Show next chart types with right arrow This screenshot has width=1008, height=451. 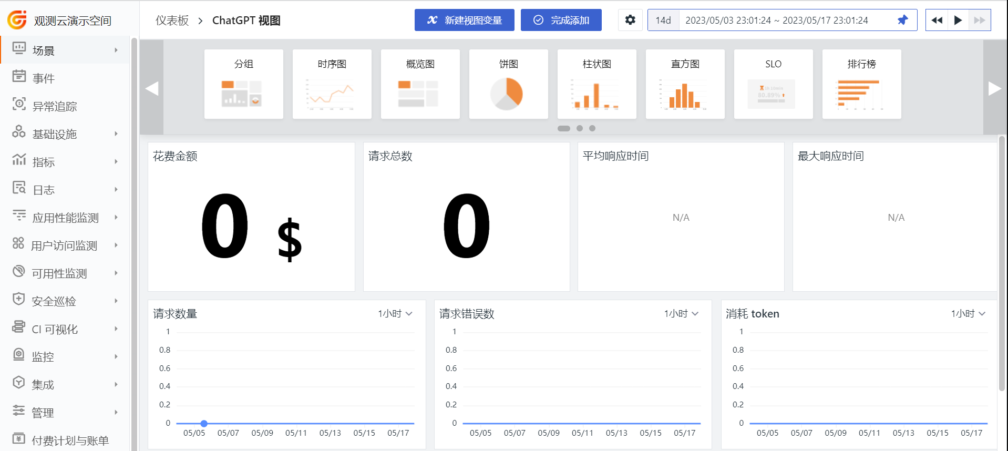pos(995,88)
